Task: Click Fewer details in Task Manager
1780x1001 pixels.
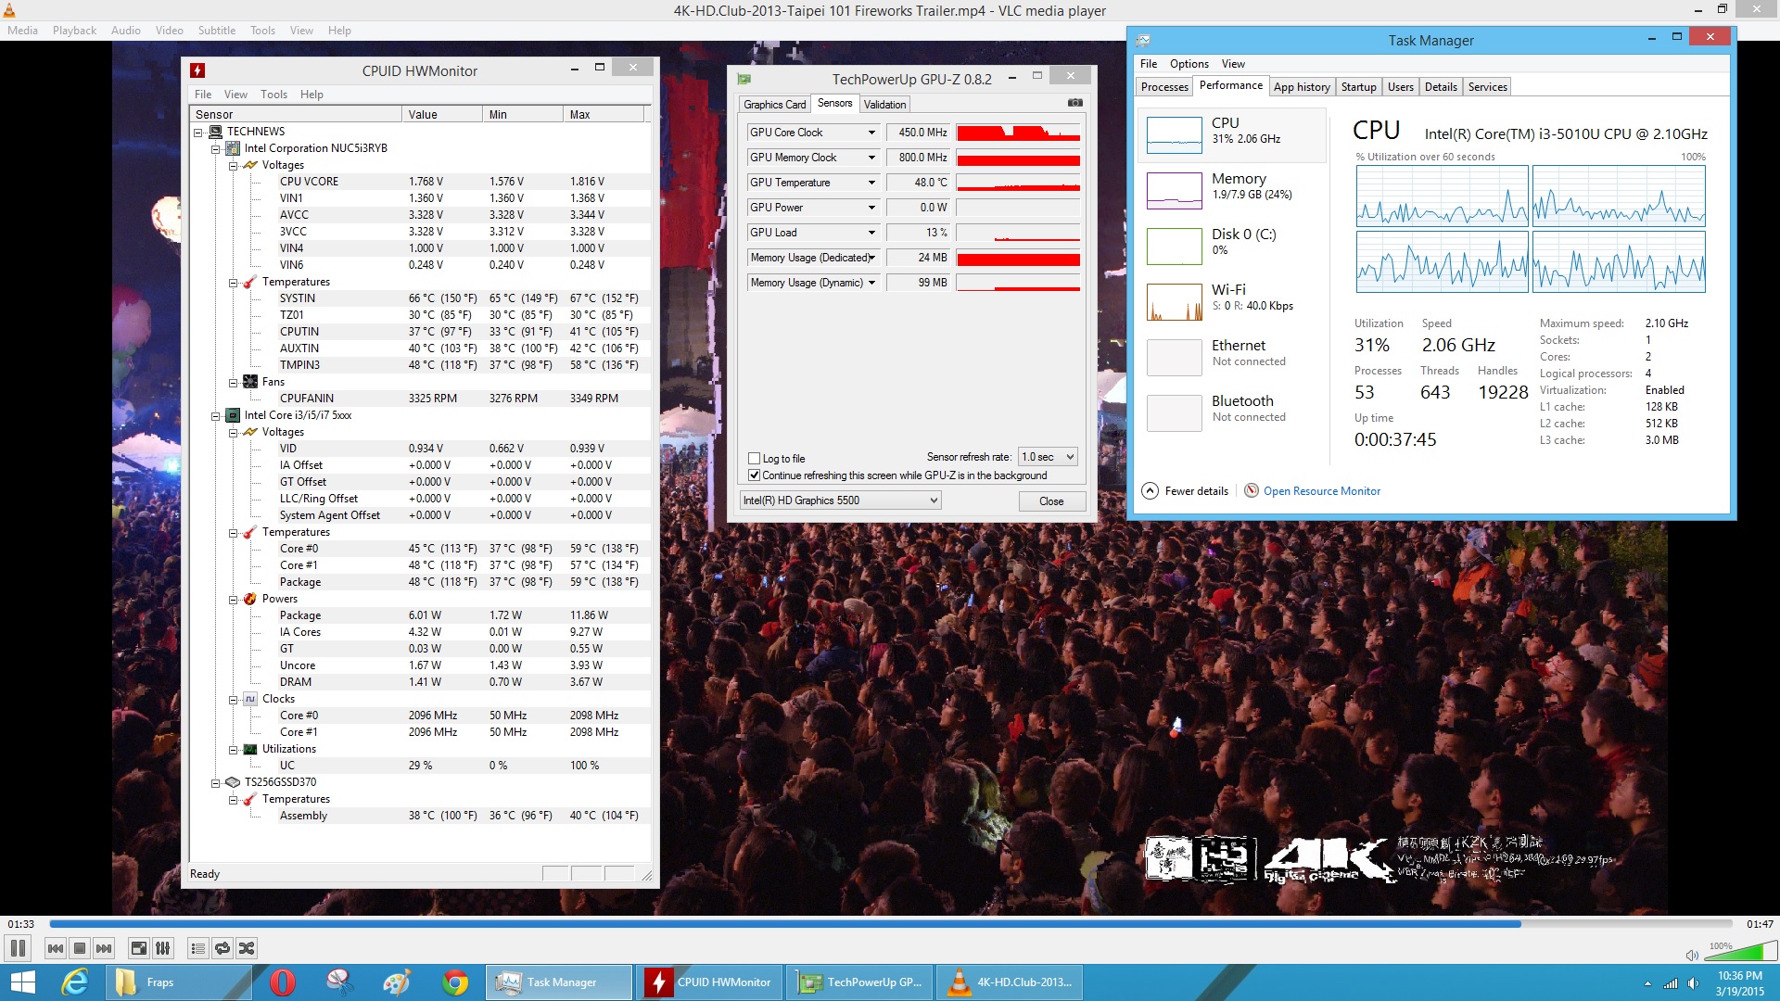Action: 1186,491
